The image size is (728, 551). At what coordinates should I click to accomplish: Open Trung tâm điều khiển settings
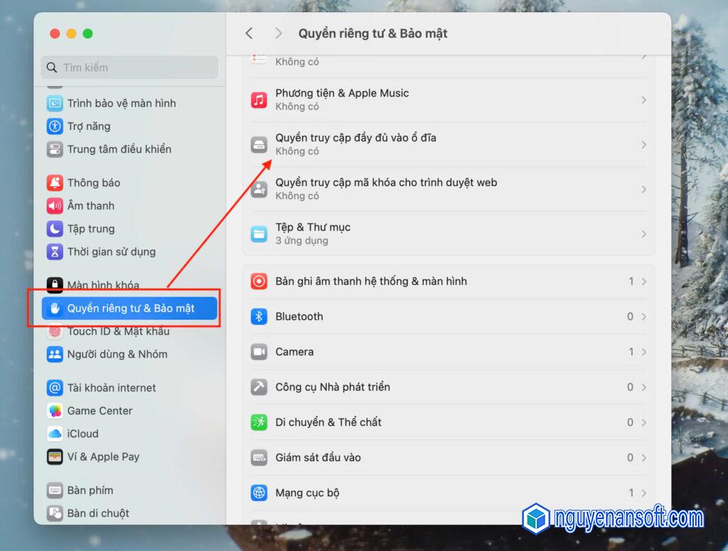click(x=119, y=149)
